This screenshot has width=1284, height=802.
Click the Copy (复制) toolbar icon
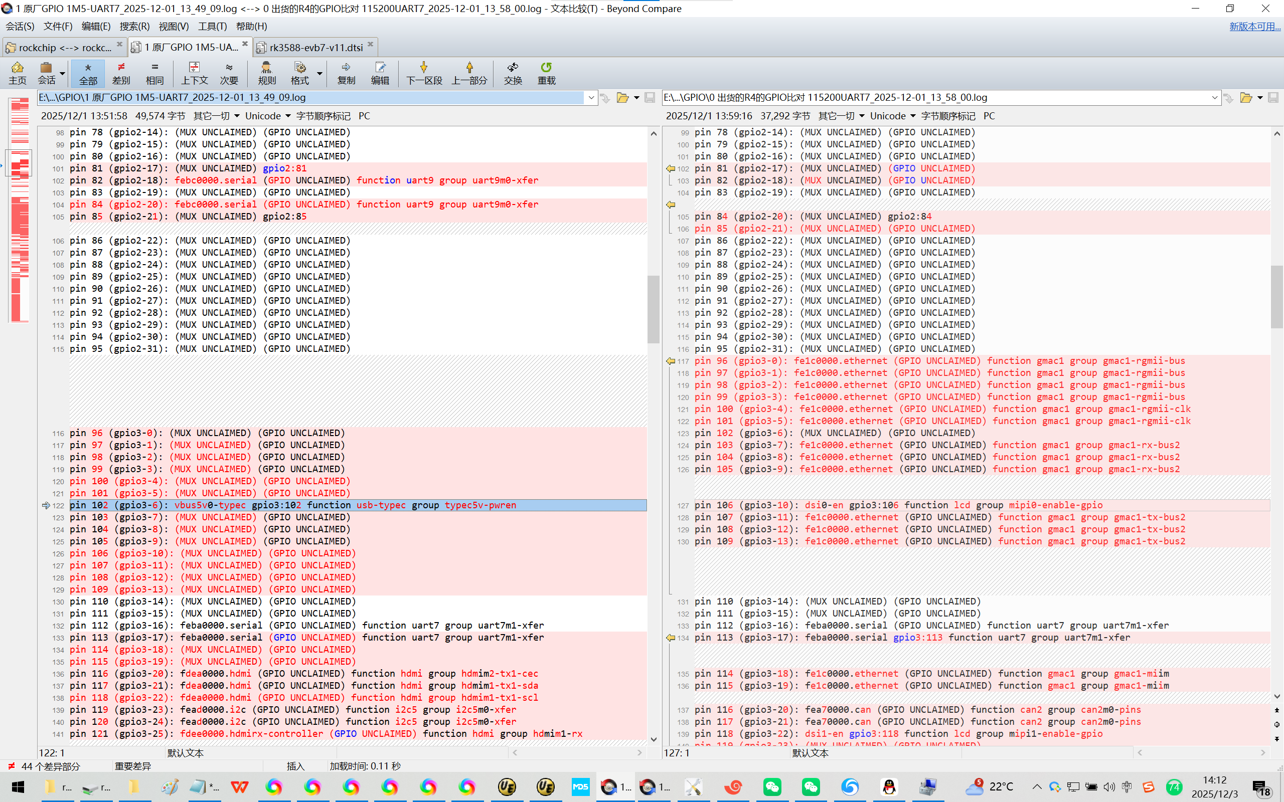[x=346, y=73]
